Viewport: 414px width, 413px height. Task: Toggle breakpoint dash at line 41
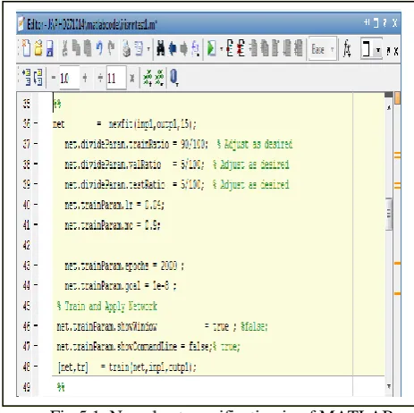[36, 224]
